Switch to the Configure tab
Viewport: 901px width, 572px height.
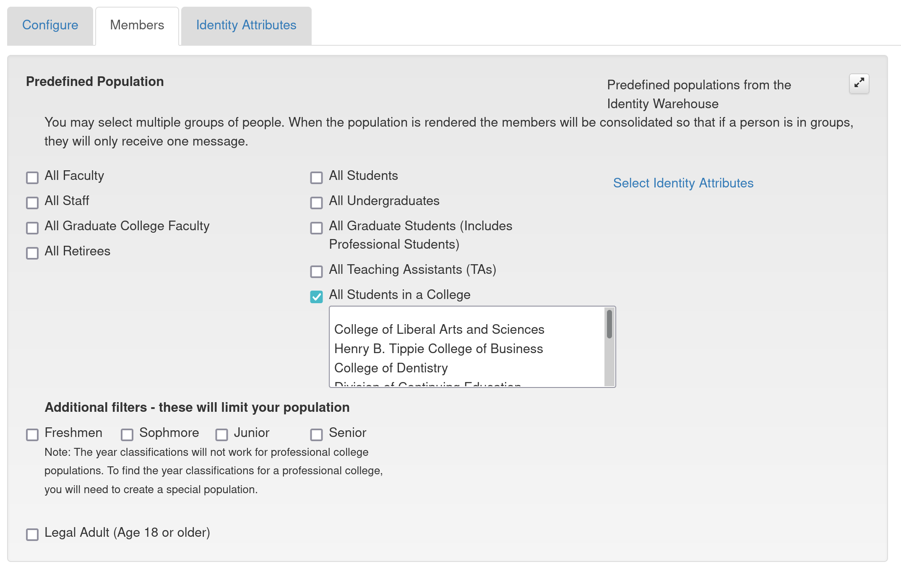click(50, 25)
